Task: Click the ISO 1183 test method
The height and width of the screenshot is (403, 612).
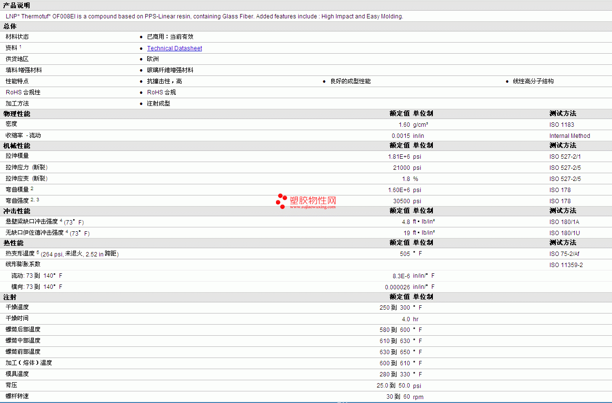Action: click(x=562, y=125)
